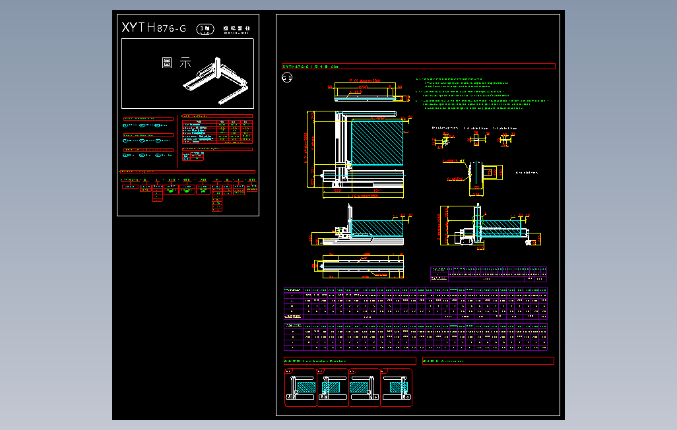677x430 pixels.
Task: Select the second small cross-section detail drawing
Action: [478, 139]
